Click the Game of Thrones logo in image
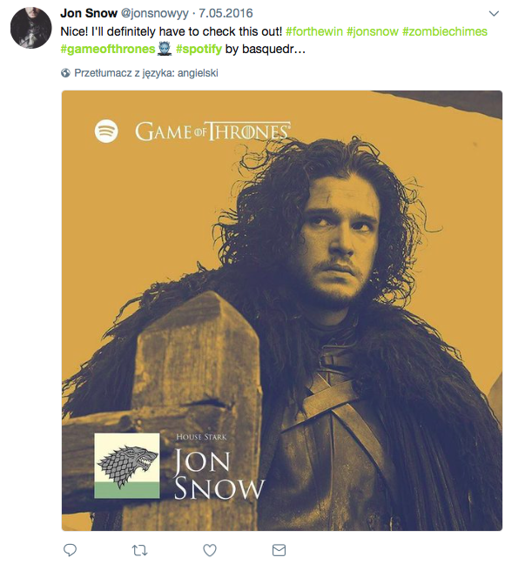The width and height of the screenshot is (505, 564). [x=212, y=131]
